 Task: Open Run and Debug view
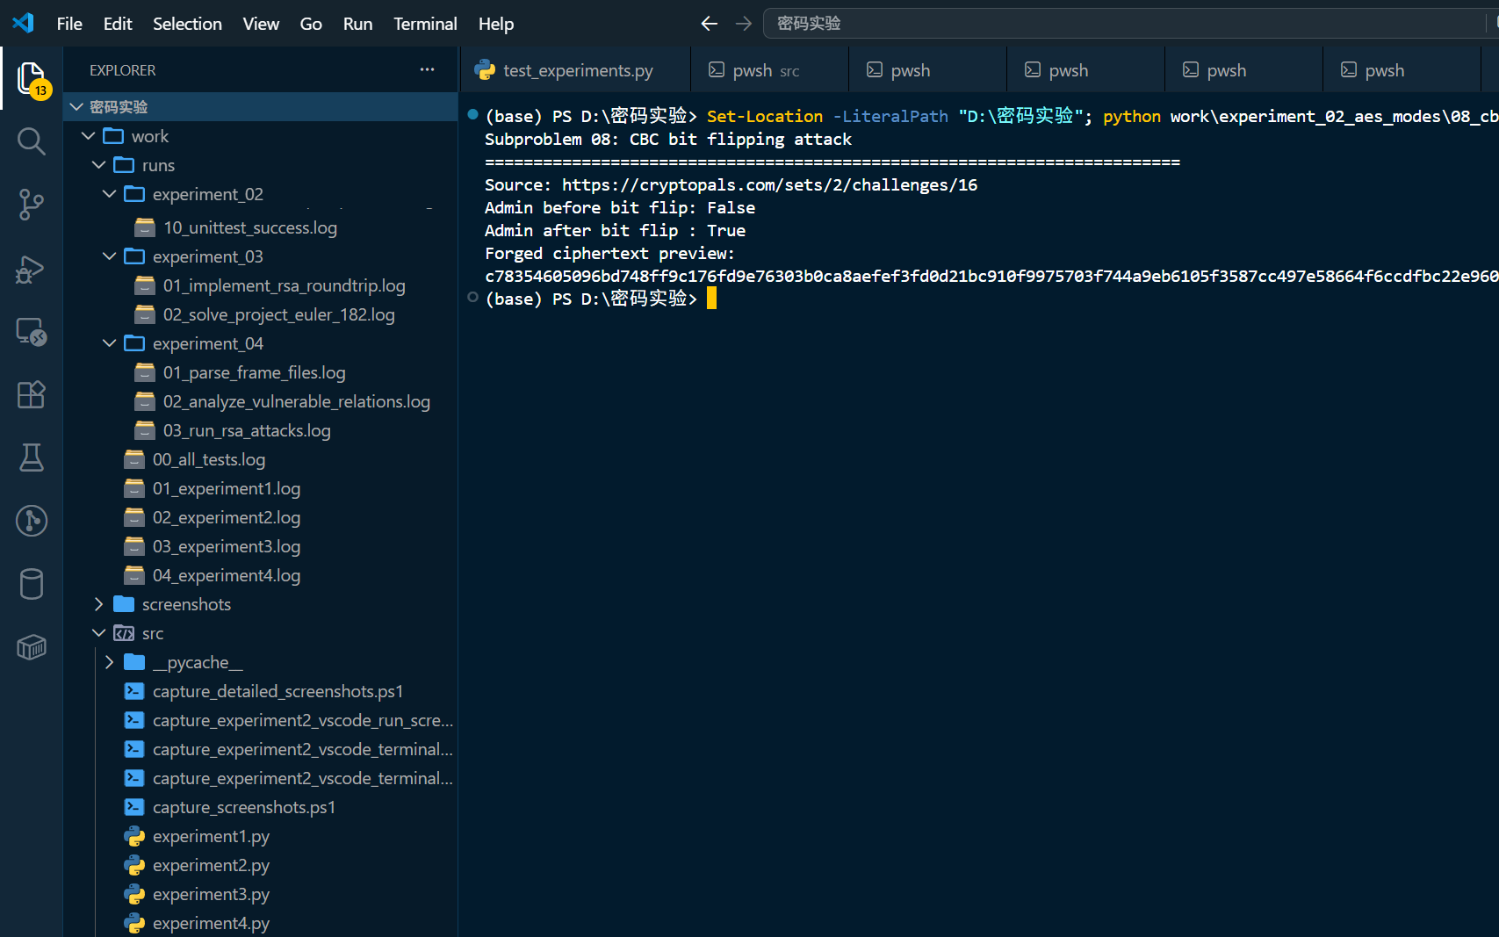[32, 268]
